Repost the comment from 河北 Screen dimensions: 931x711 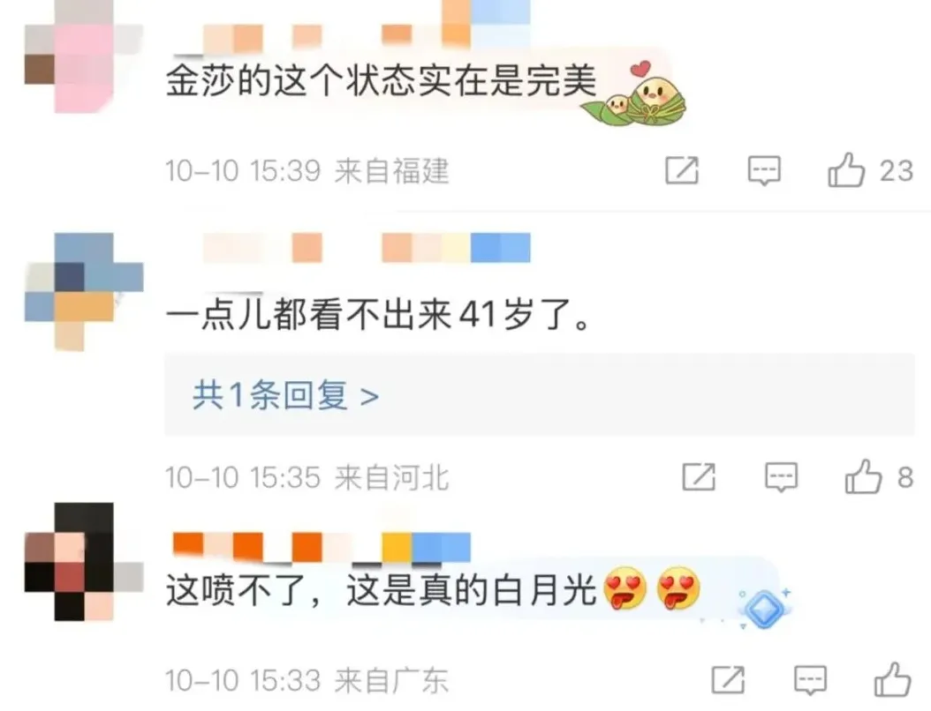click(699, 477)
